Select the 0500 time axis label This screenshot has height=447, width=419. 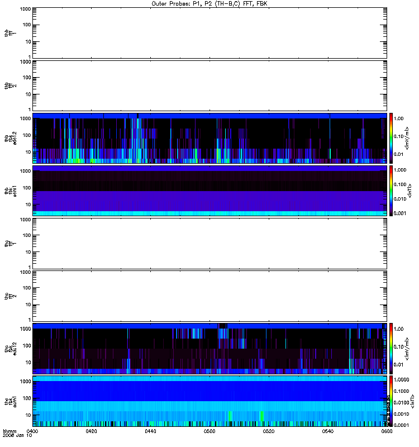click(209, 431)
